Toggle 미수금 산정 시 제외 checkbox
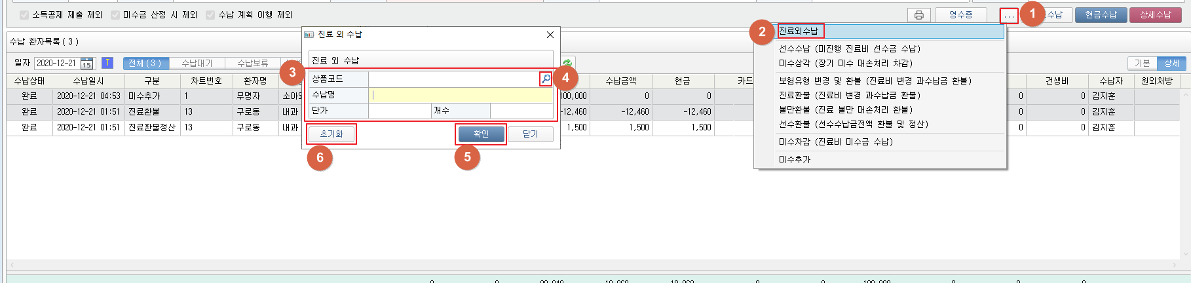Image resolution: width=1191 pixels, height=283 pixels. pyautogui.click(x=115, y=15)
